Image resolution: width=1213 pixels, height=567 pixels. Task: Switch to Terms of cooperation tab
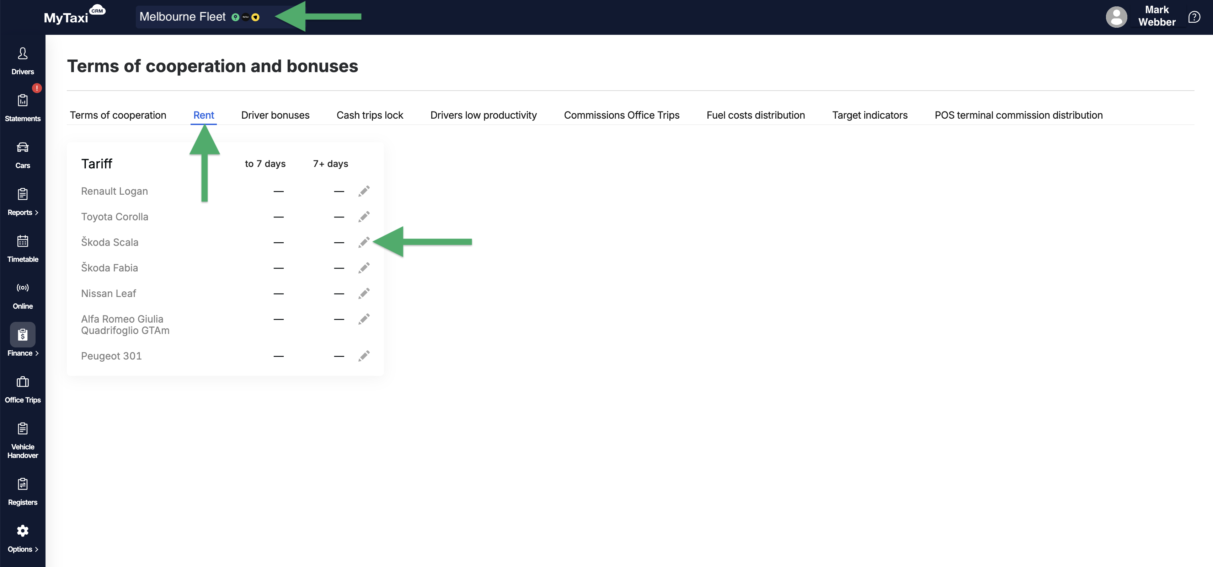pos(118,115)
